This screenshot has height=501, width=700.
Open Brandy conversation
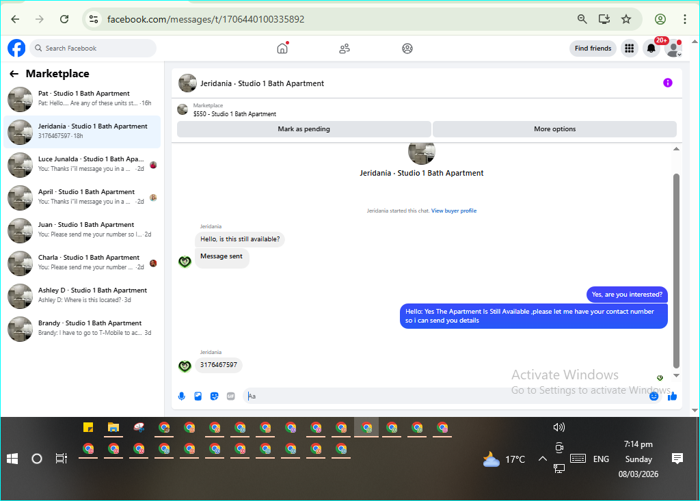click(82, 329)
